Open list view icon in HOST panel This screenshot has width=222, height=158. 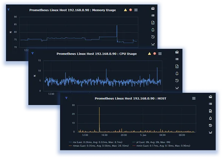coord(210,104)
